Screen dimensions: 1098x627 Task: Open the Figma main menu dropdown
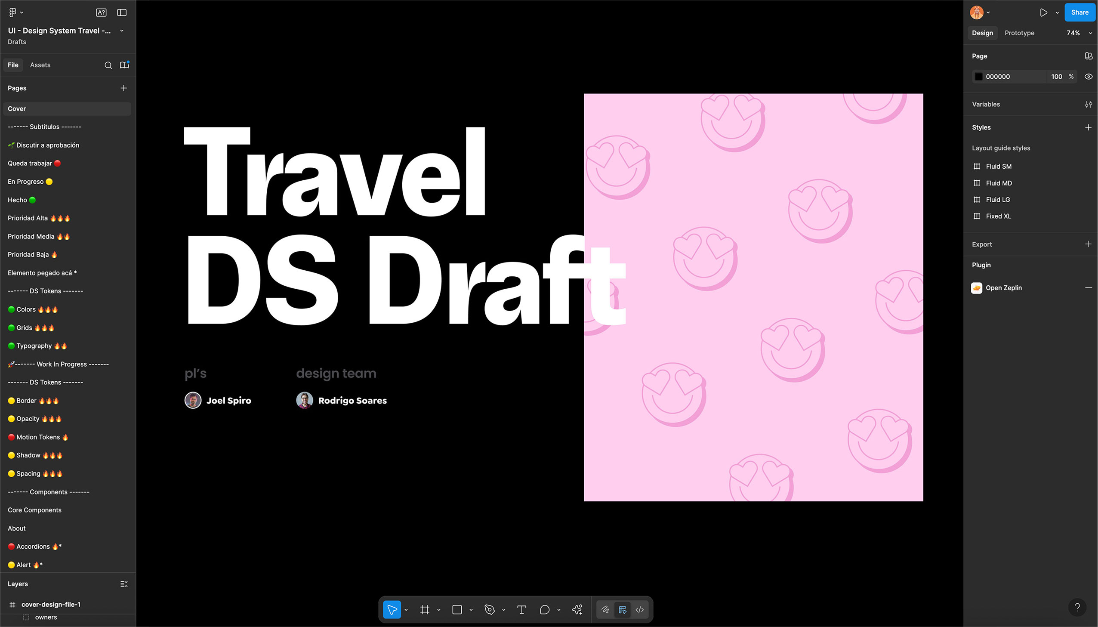click(x=15, y=12)
